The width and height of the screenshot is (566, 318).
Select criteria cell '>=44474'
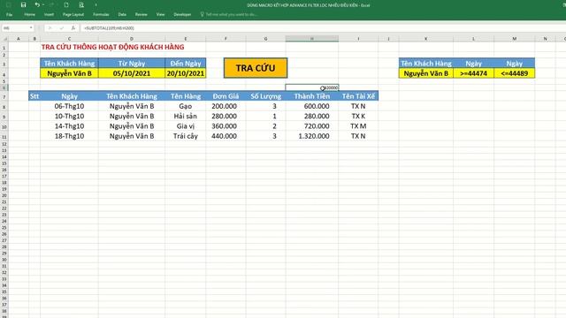tap(474, 73)
